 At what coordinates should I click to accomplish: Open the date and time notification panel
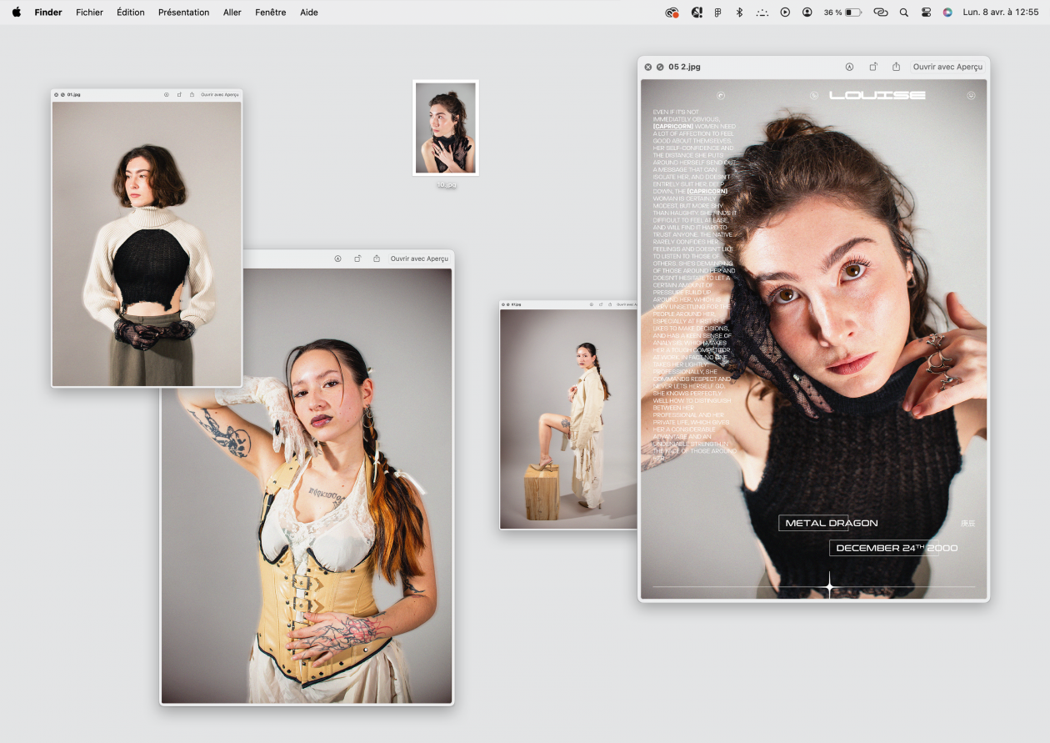point(1000,13)
